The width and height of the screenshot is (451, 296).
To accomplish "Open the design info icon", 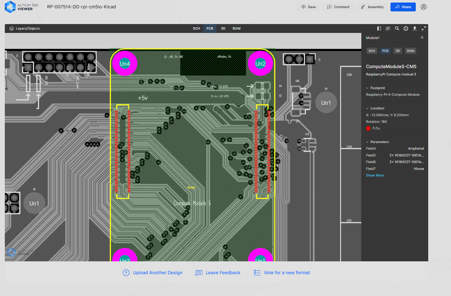I will [x=406, y=29].
